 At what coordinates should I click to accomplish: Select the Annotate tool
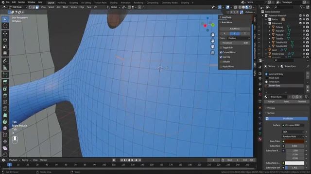[x=5, y=61]
